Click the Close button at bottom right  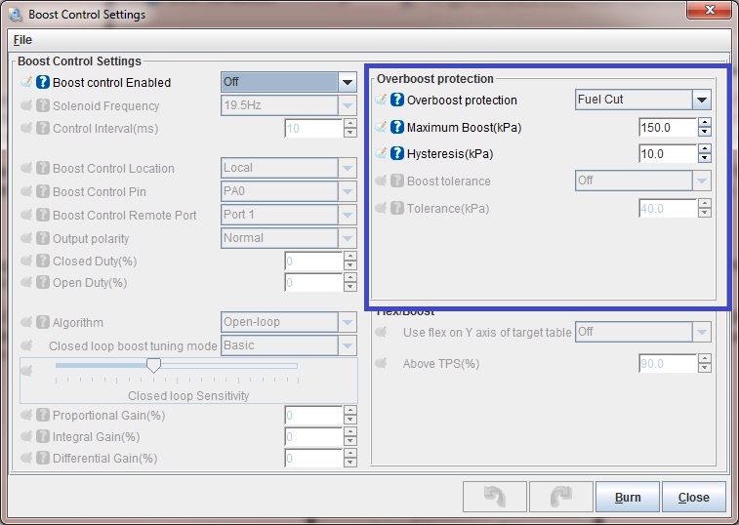coord(693,497)
